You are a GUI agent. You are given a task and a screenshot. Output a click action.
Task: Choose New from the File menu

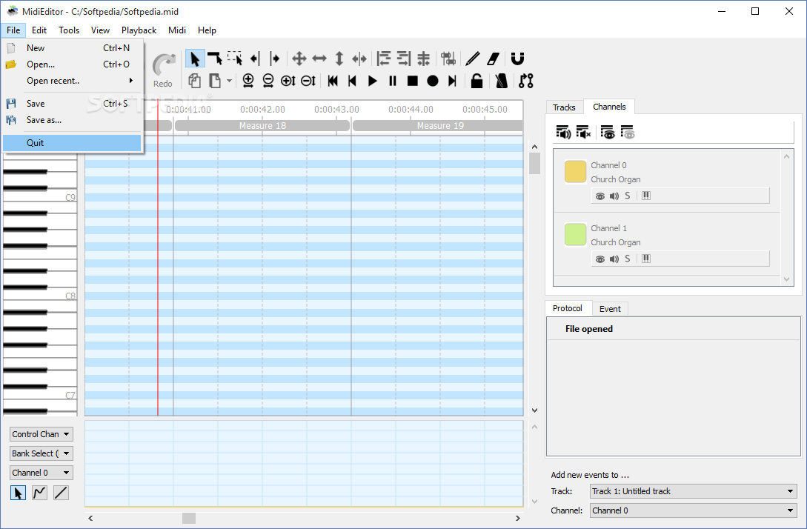point(72,48)
